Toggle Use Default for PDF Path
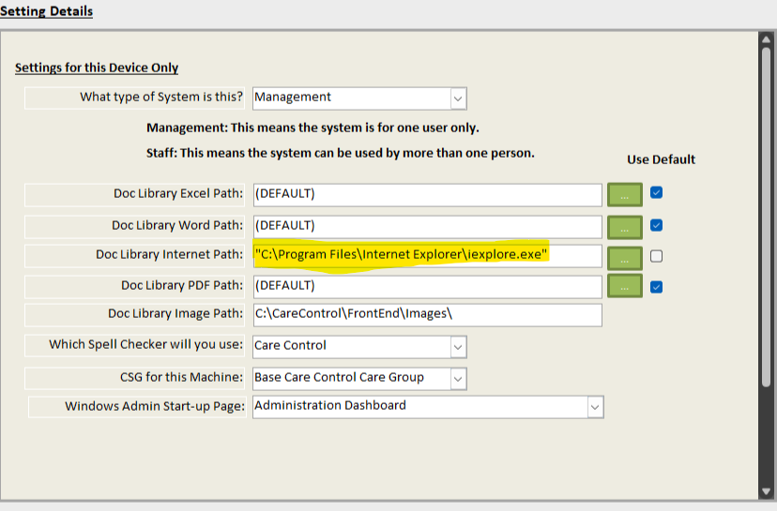 [657, 287]
